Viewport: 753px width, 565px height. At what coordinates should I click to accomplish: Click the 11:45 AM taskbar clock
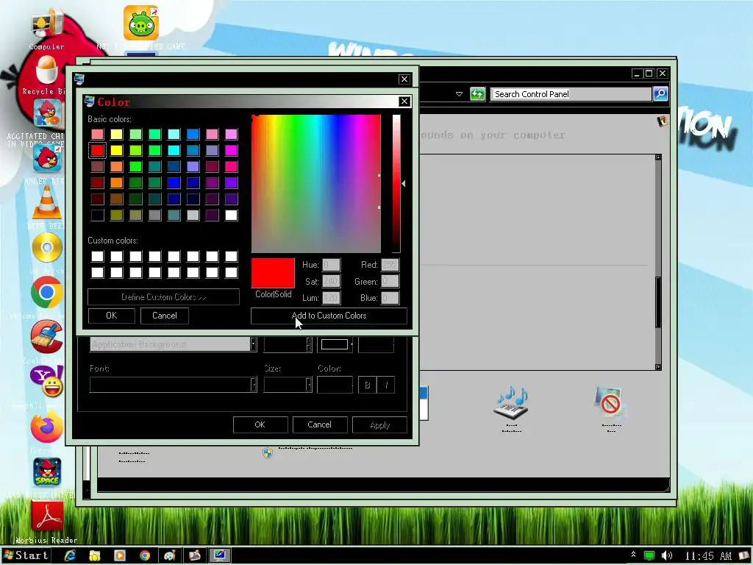pos(708,556)
